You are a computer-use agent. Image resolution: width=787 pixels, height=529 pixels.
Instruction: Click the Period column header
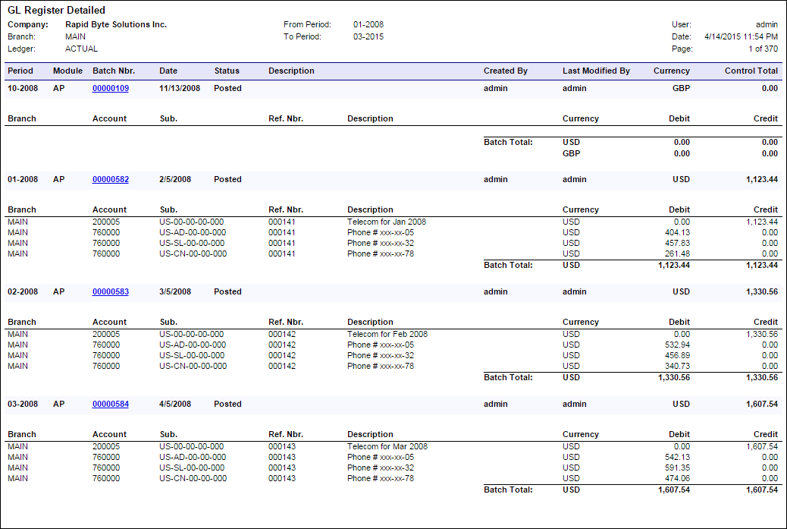tap(20, 71)
